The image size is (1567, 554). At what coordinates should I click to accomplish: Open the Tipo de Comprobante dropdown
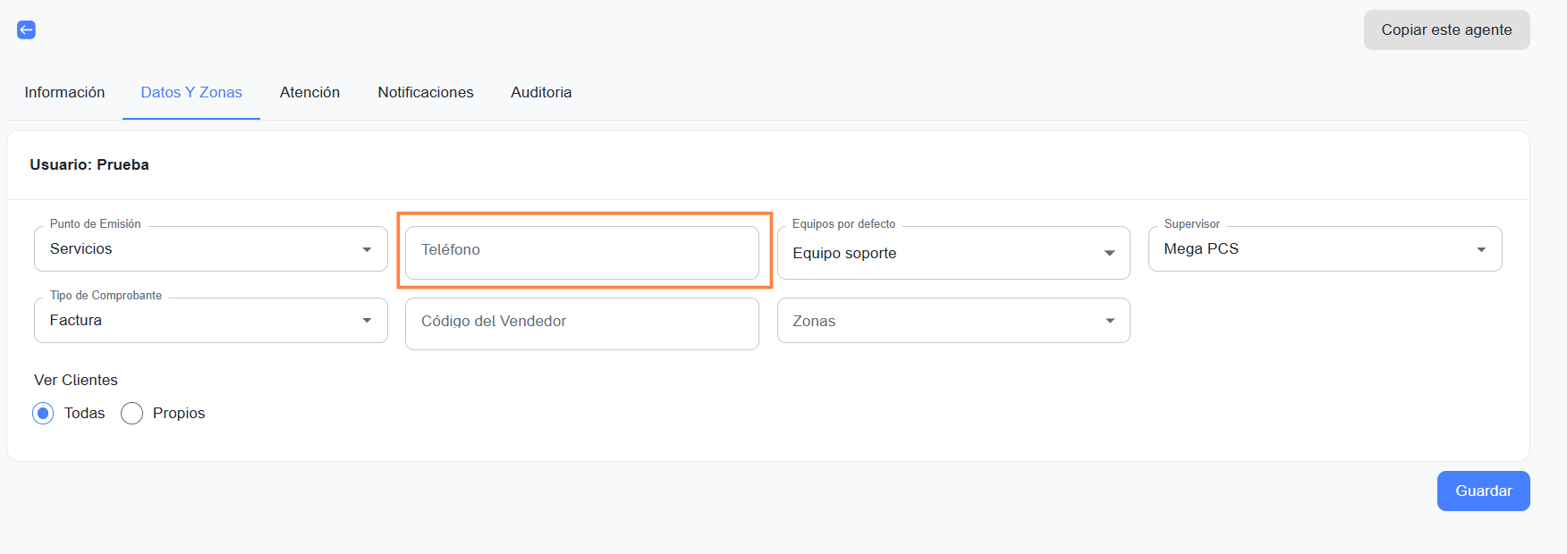click(x=210, y=321)
